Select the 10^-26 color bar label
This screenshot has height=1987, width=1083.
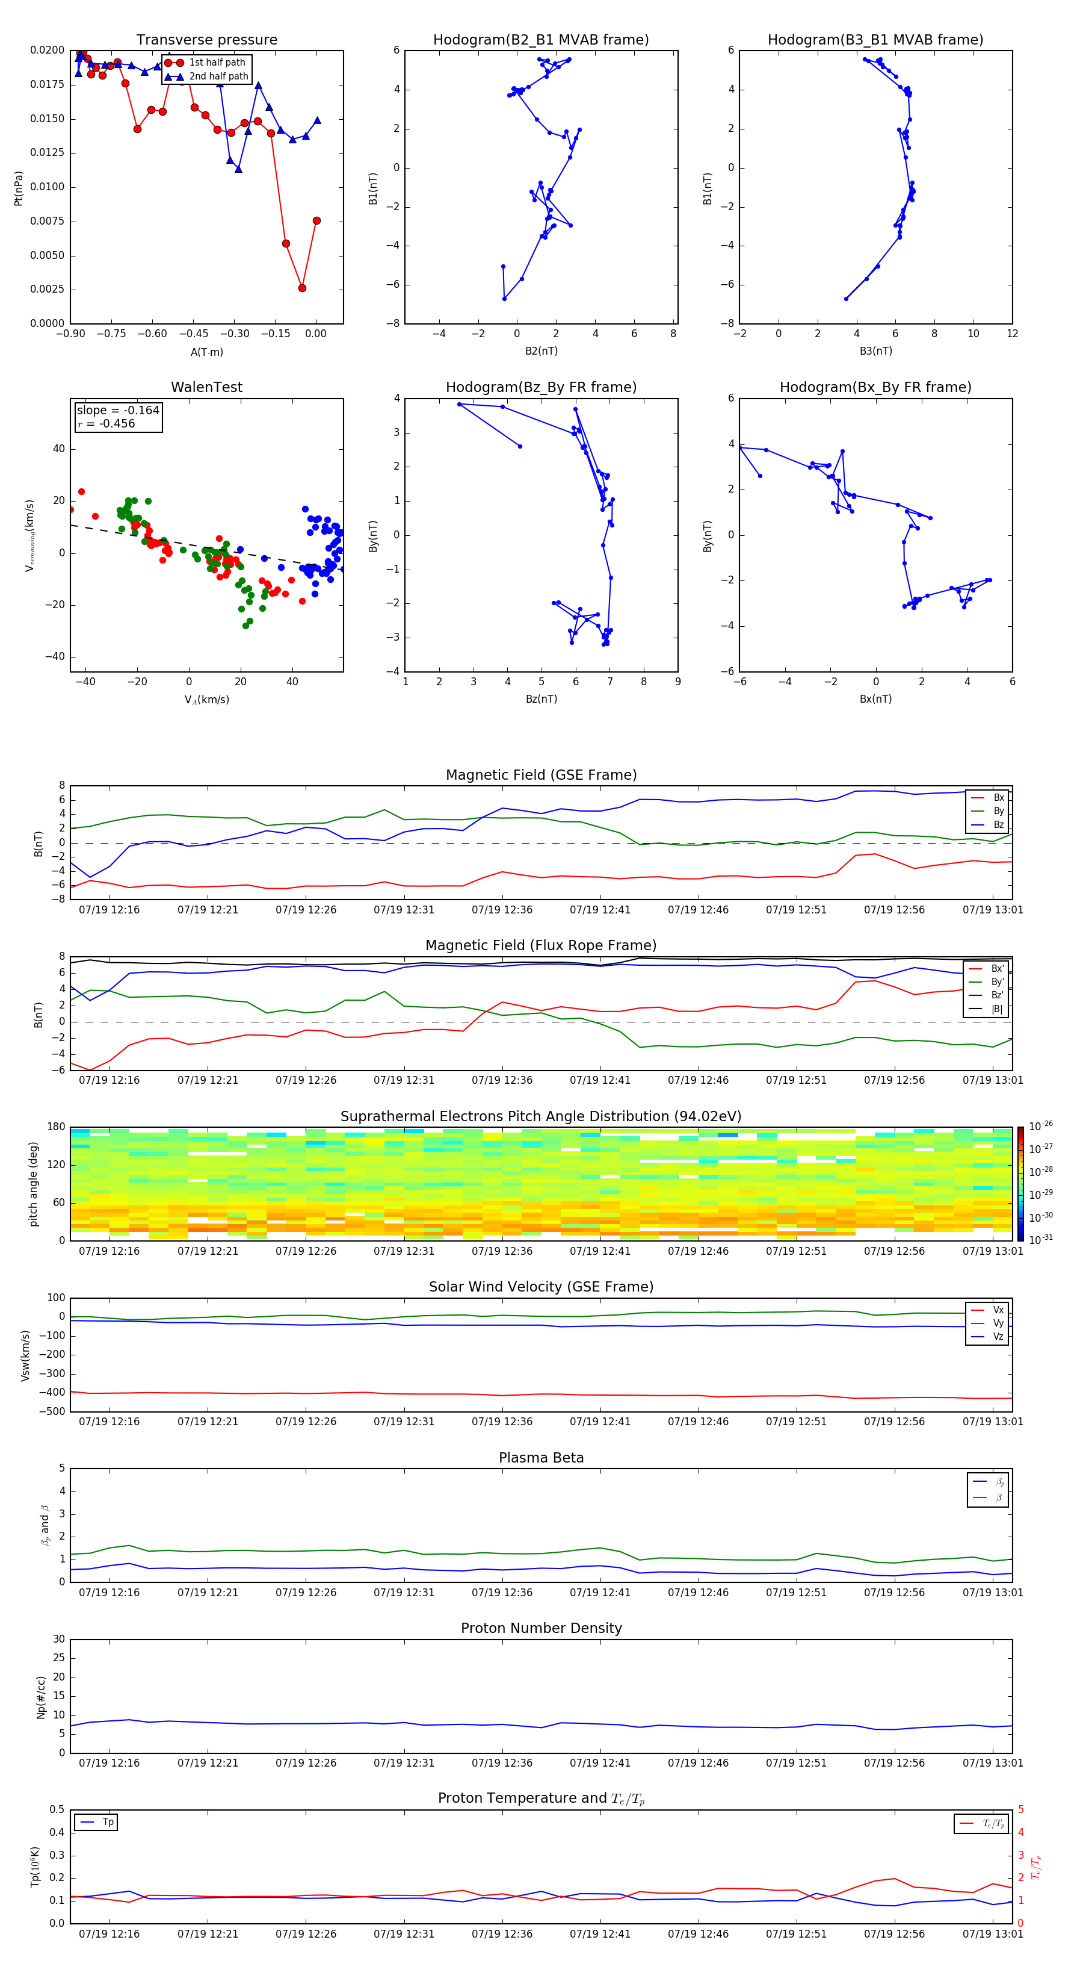(1041, 1126)
